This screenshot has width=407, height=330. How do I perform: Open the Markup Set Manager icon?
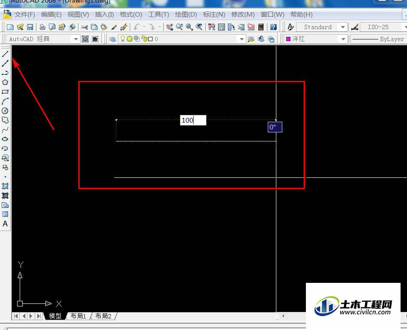251,27
